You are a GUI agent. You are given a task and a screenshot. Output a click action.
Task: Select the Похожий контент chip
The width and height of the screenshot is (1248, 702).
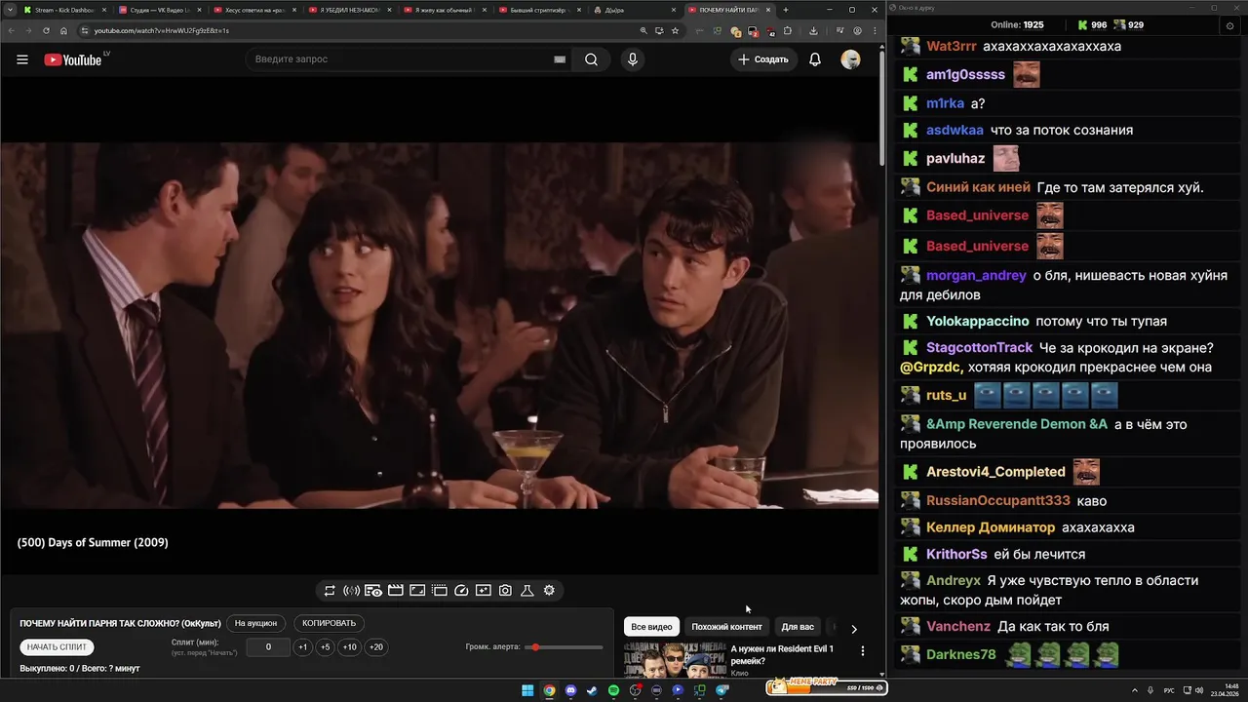click(x=726, y=627)
